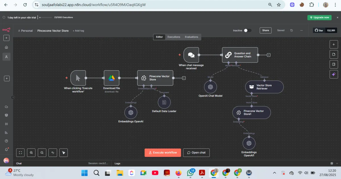Click the Add tag link
Image resolution: width=341 pixels, height=179 pixels.
pyautogui.click(x=78, y=31)
